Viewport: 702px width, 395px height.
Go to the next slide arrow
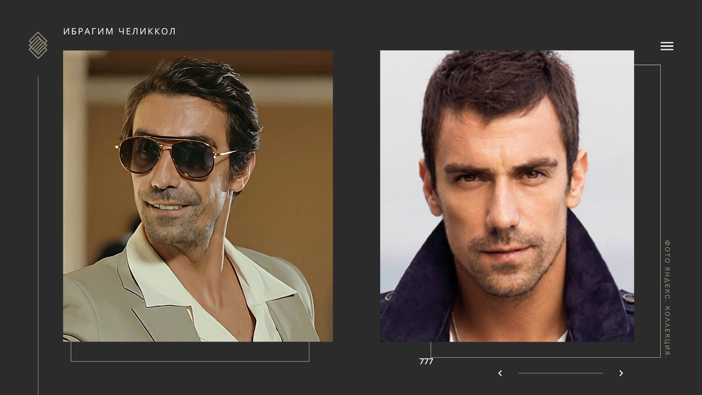point(621,373)
